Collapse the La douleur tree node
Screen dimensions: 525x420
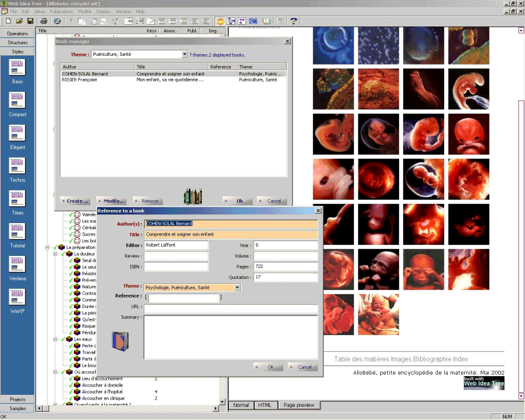(x=56, y=254)
